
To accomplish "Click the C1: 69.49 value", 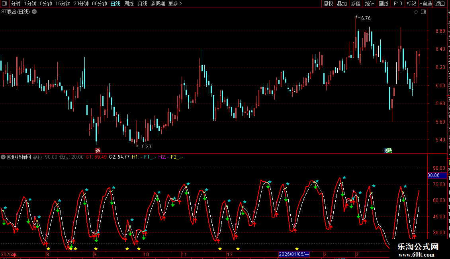I will (96, 157).
